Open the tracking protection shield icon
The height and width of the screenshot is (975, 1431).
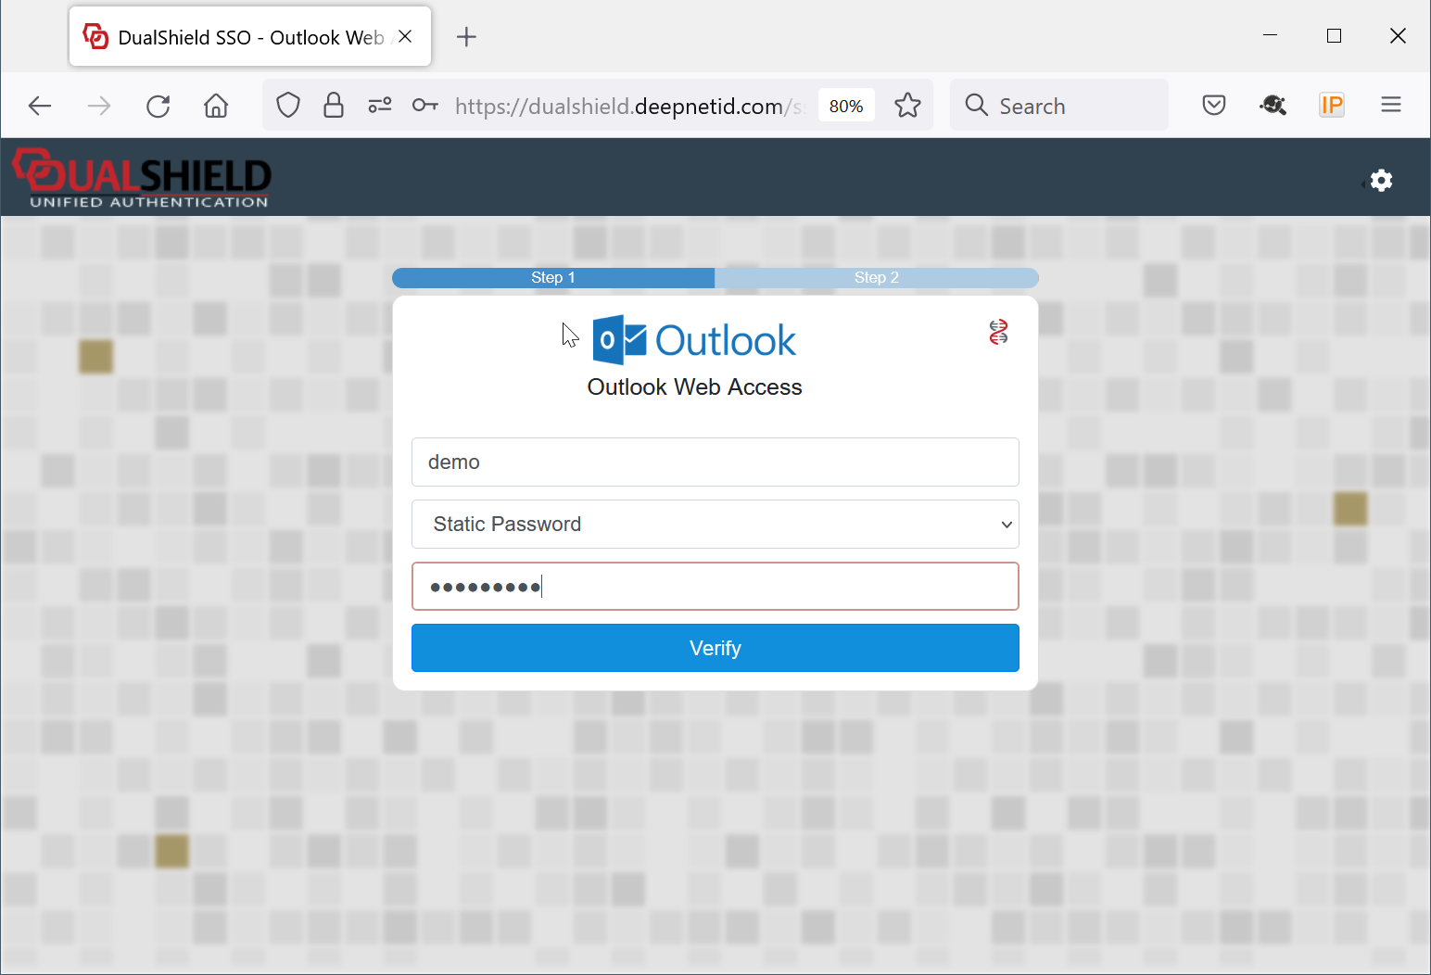pos(288,106)
